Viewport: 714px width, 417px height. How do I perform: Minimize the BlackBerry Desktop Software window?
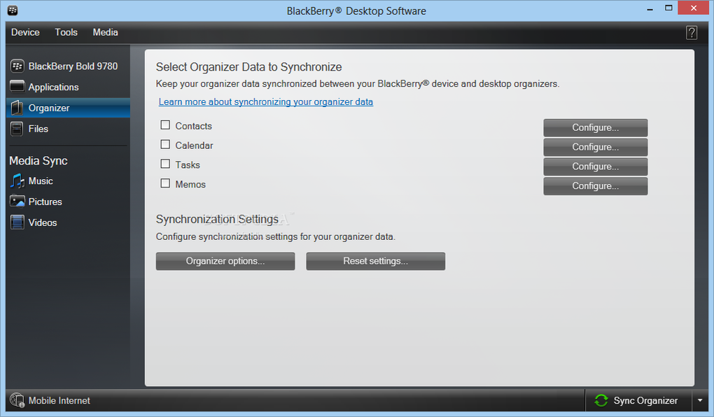point(650,9)
